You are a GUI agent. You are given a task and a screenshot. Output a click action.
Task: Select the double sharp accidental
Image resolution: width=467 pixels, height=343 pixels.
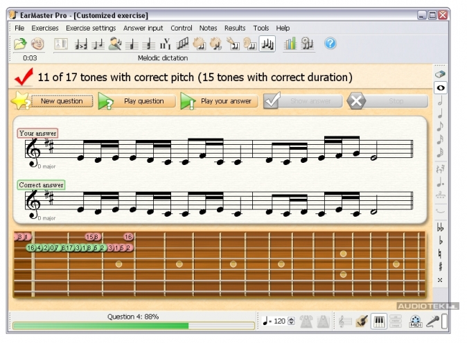[440, 280]
